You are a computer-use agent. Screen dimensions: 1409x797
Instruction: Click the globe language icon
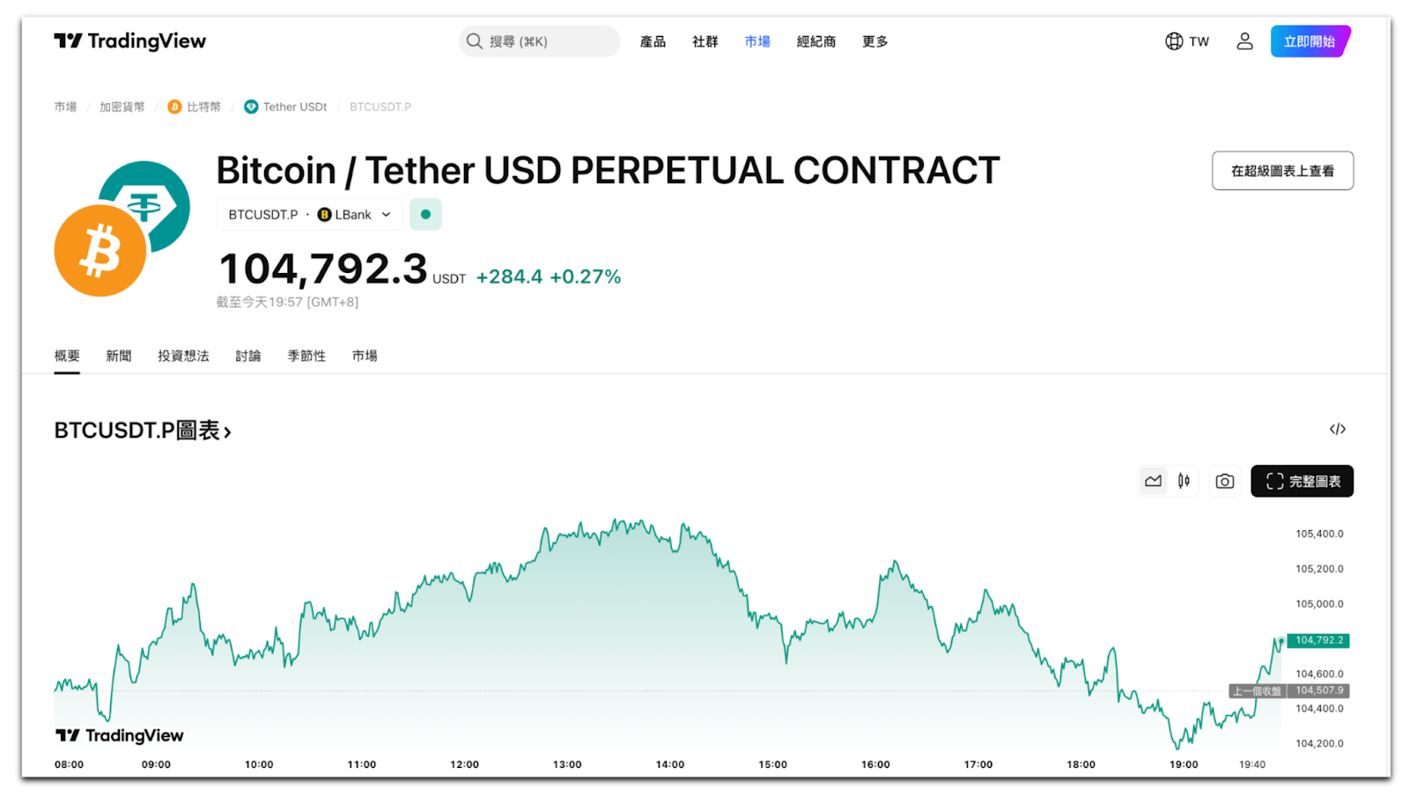[1174, 41]
